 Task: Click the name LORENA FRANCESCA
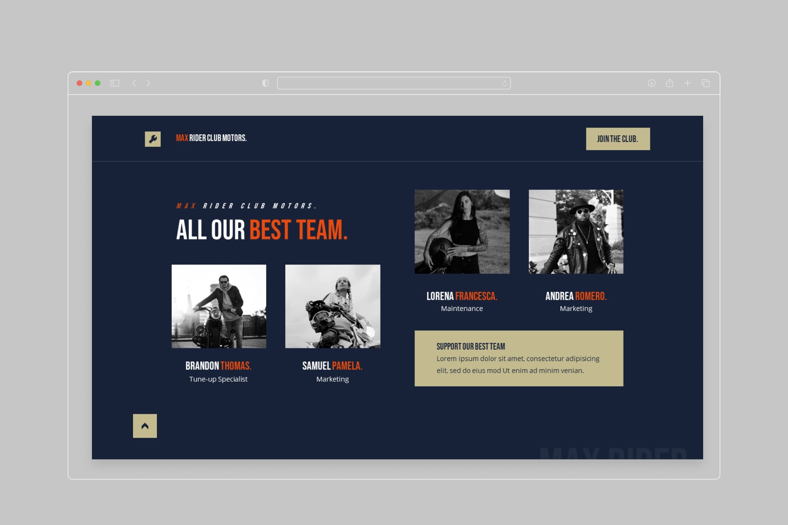462,296
